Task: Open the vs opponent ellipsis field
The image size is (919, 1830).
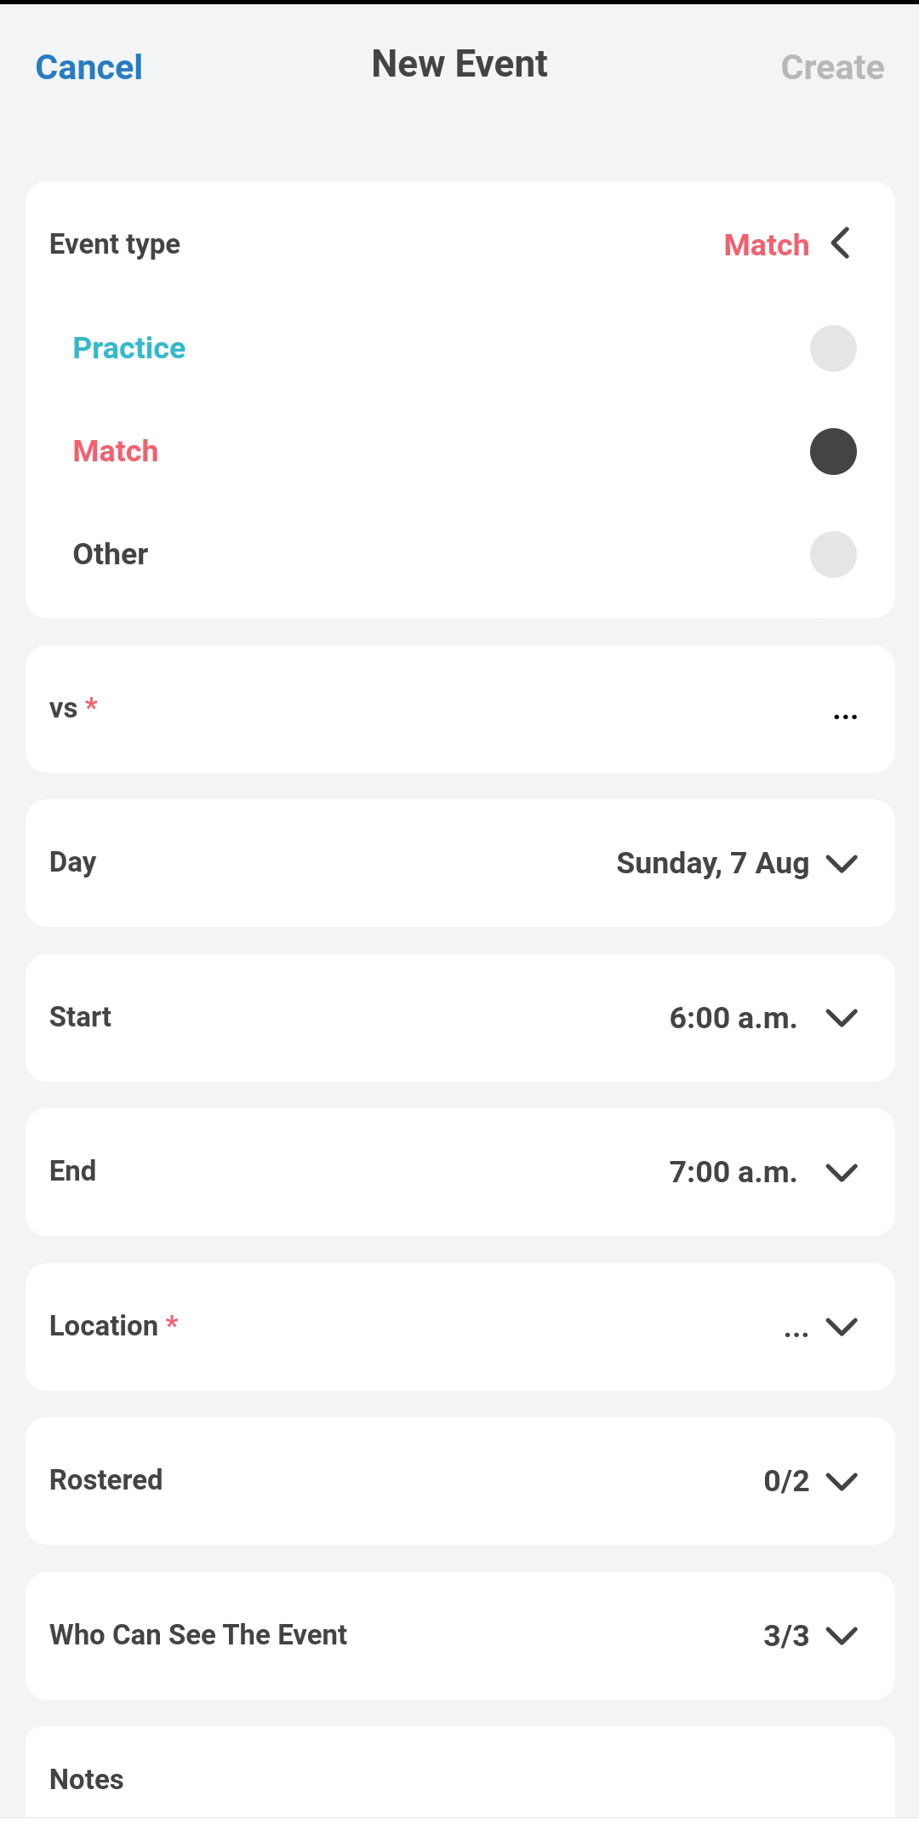Action: [x=845, y=717]
